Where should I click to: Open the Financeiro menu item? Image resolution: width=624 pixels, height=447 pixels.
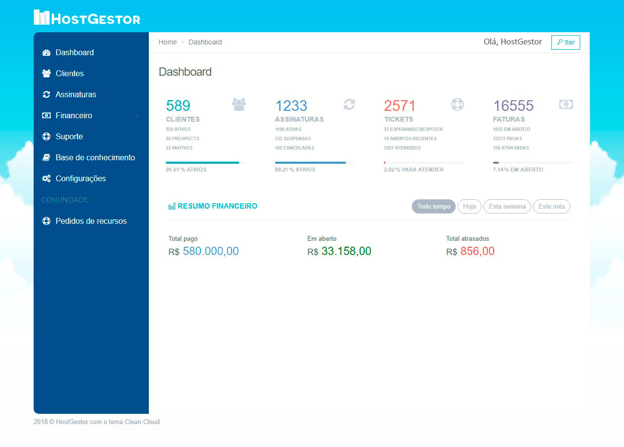click(74, 116)
